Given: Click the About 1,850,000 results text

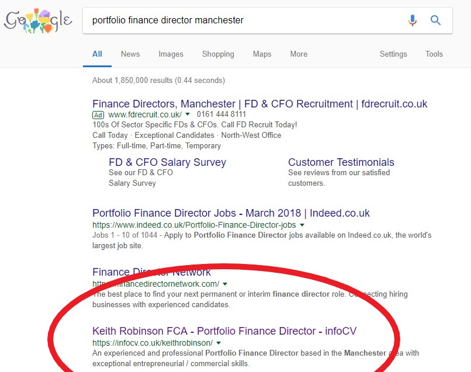Looking at the screenshot, I should click(x=158, y=81).
